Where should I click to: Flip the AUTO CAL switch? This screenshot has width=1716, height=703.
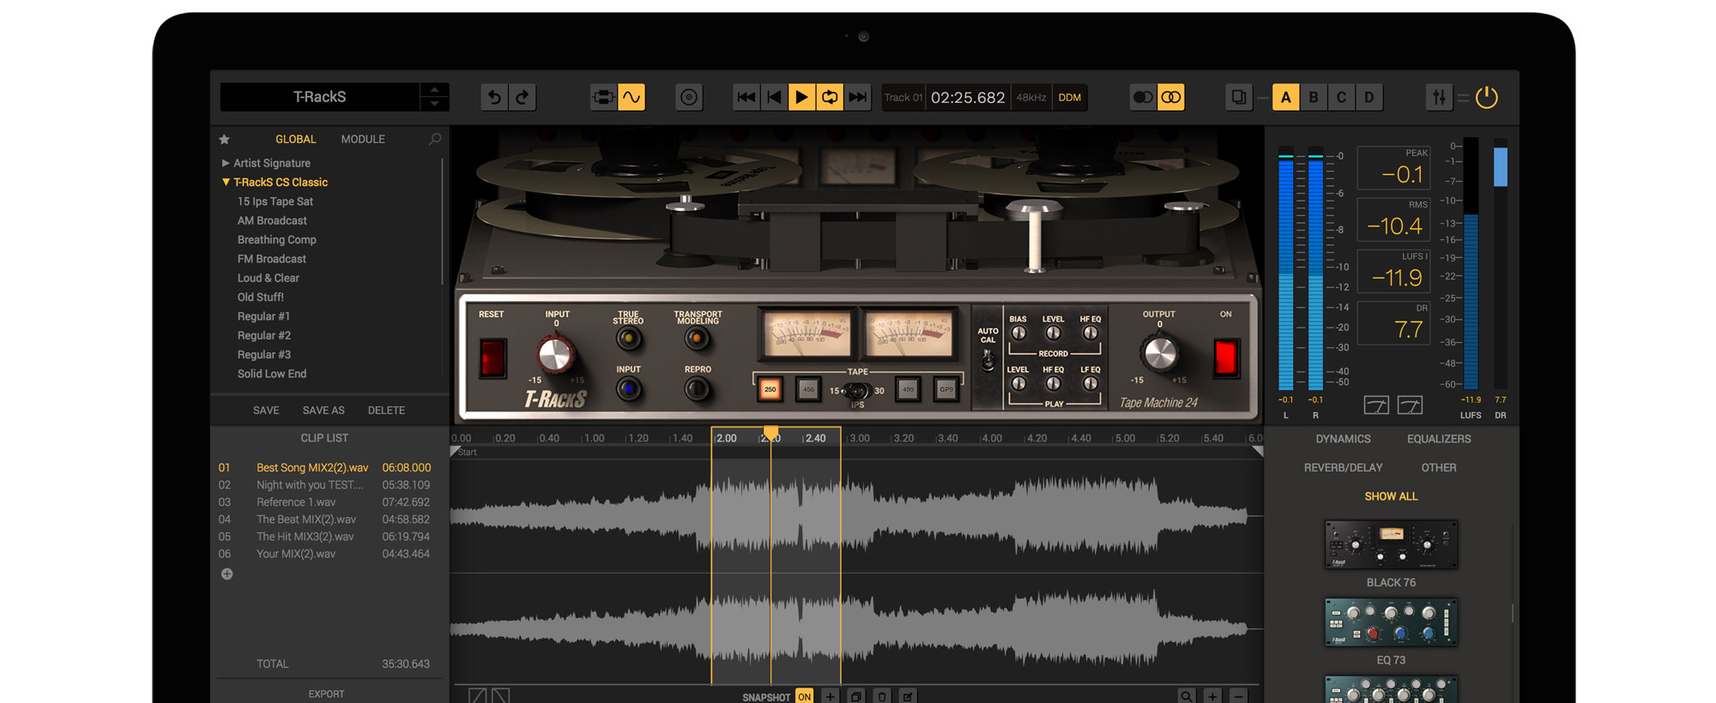(988, 361)
